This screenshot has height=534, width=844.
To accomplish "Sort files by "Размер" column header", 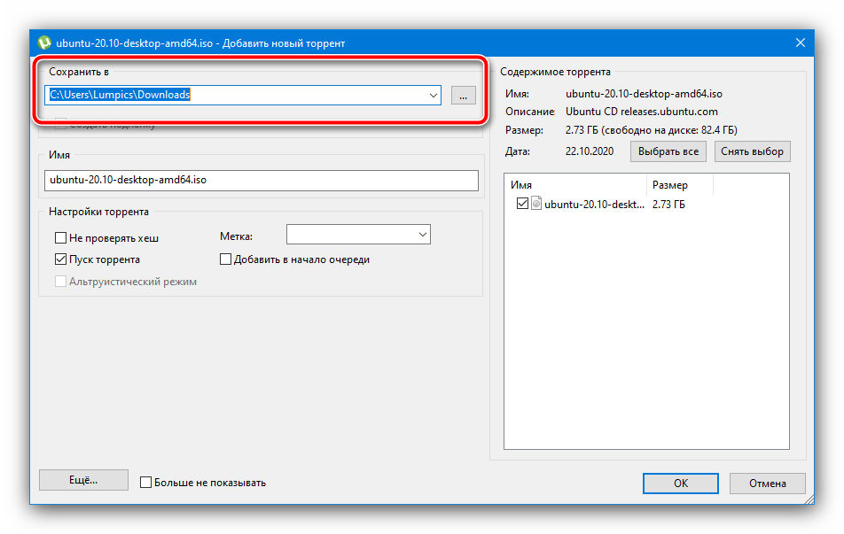I will (679, 185).
